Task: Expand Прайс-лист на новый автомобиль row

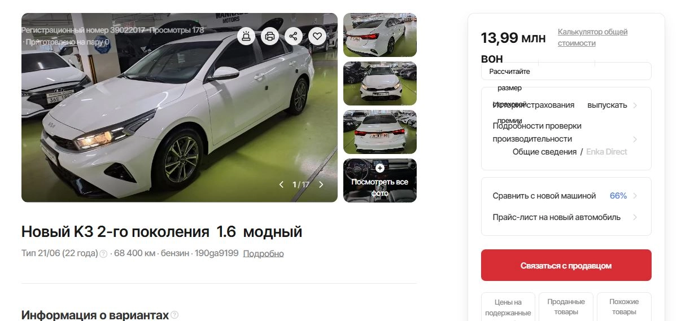Action: click(x=566, y=217)
